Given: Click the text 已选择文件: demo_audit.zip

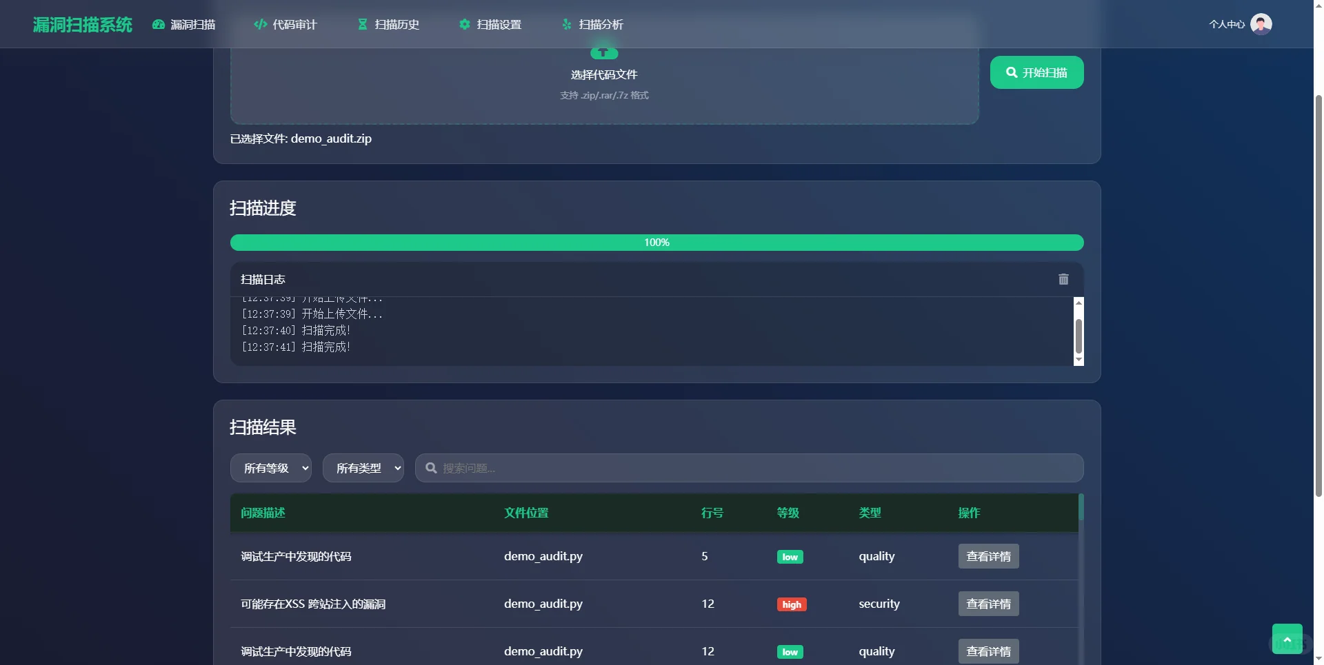Looking at the screenshot, I should click(x=301, y=139).
